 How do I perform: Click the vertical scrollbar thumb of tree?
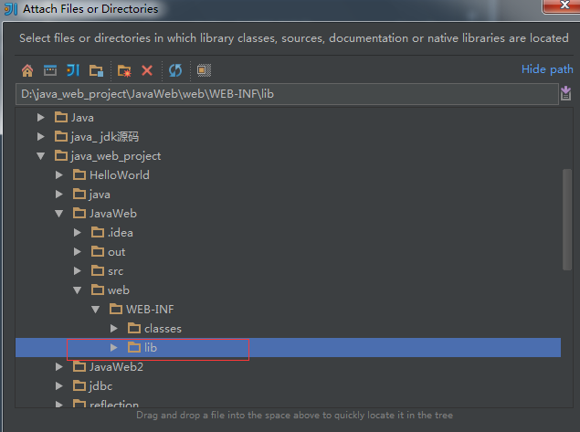(x=567, y=220)
